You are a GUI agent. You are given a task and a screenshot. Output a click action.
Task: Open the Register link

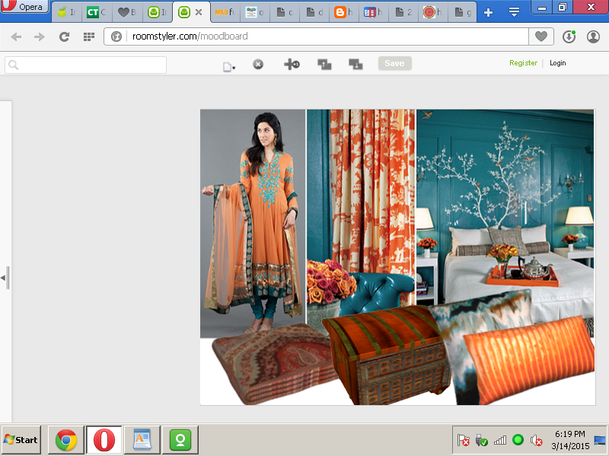523,63
